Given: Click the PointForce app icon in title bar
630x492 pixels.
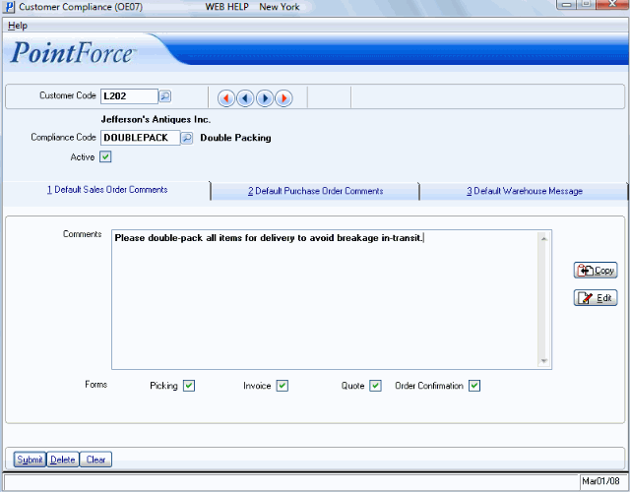Looking at the screenshot, I should pos(9,7).
